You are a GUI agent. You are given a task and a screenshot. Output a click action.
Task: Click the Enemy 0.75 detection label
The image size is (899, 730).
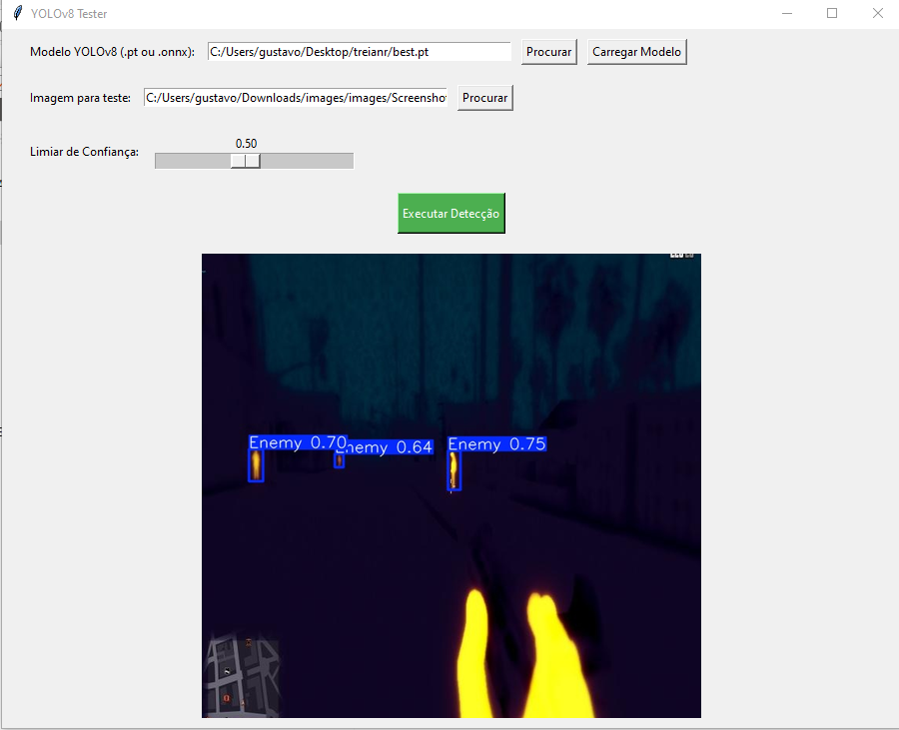497,444
